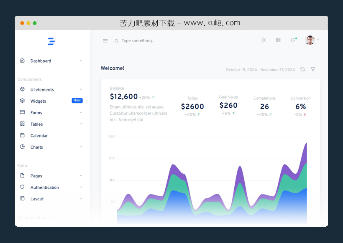Viewport: 343px width, 243px height.
Task: Click the hamburger menu icon next to search
Action: pos(105,40)
